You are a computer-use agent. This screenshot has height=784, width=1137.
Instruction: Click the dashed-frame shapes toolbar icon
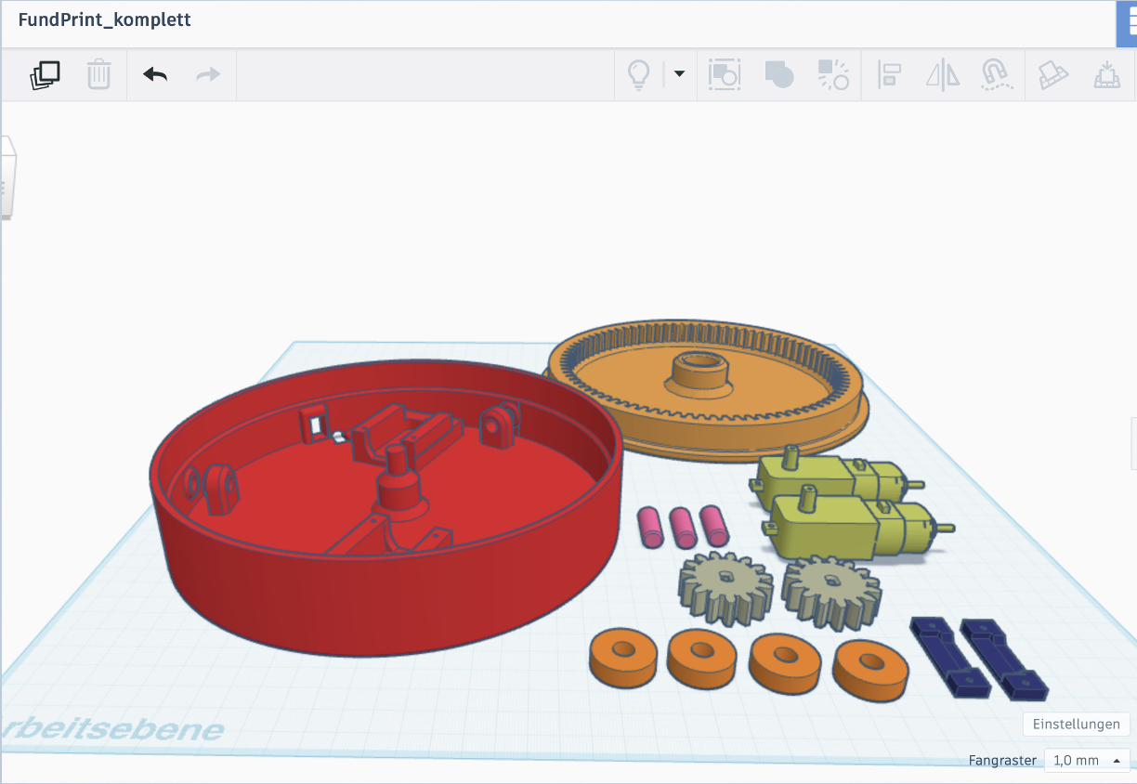coord(724,74)
